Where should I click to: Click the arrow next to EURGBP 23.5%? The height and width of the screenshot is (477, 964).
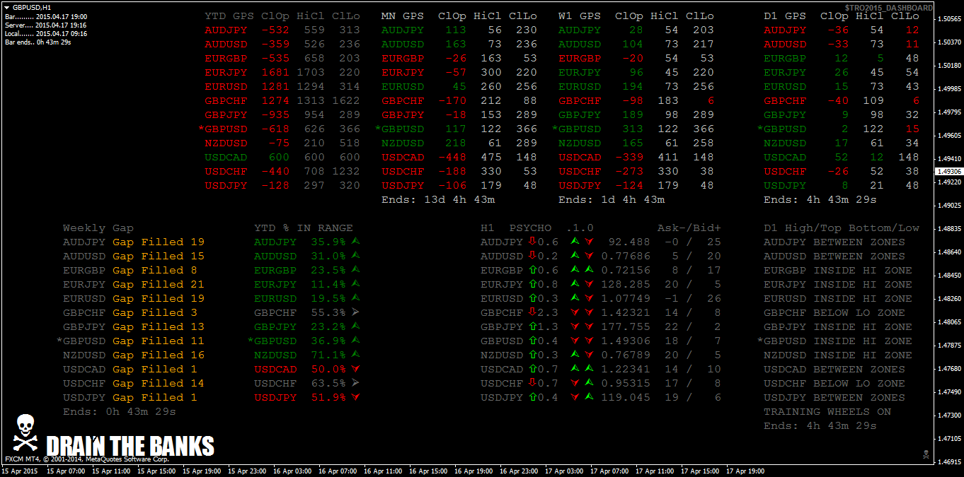356,270
